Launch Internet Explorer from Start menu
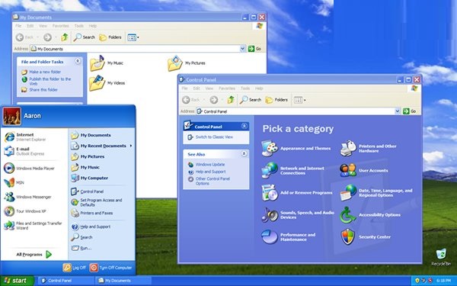Screen dimensions: 457x286 click(25, 137)
